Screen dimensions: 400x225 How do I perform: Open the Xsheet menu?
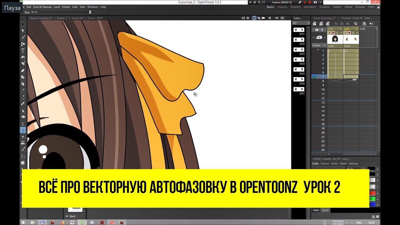66,7
